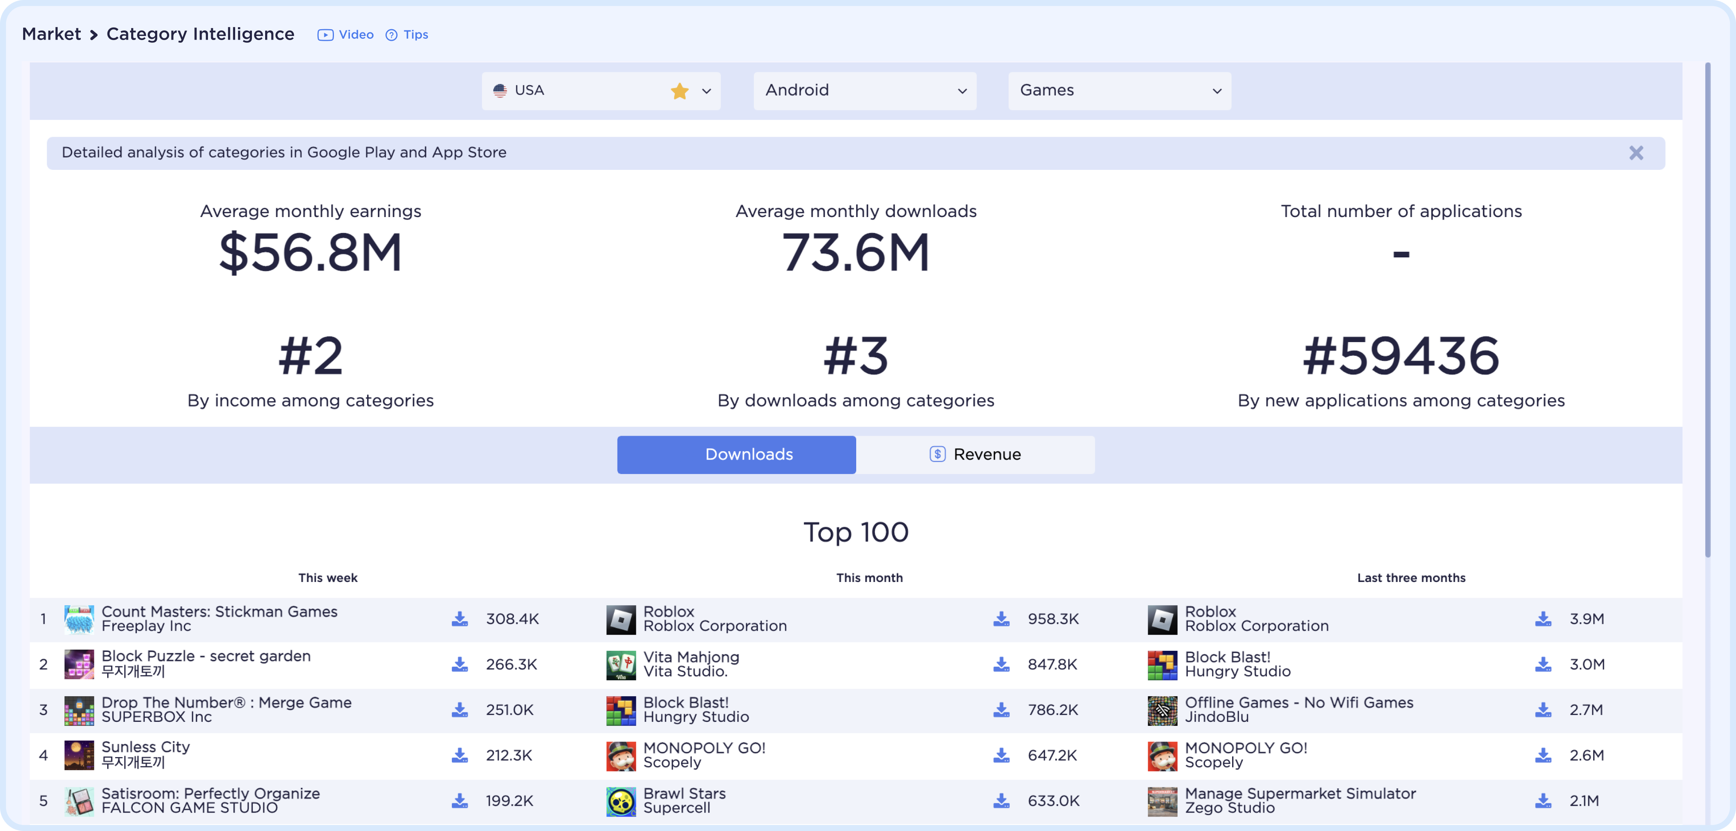Click the Supercell developer name
Screen dimensions: 1736x831
[x=677, y=808]
